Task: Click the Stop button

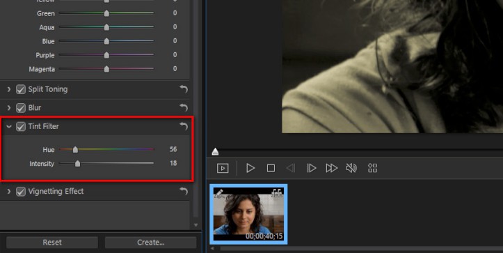Action: (x=271, y=168)
